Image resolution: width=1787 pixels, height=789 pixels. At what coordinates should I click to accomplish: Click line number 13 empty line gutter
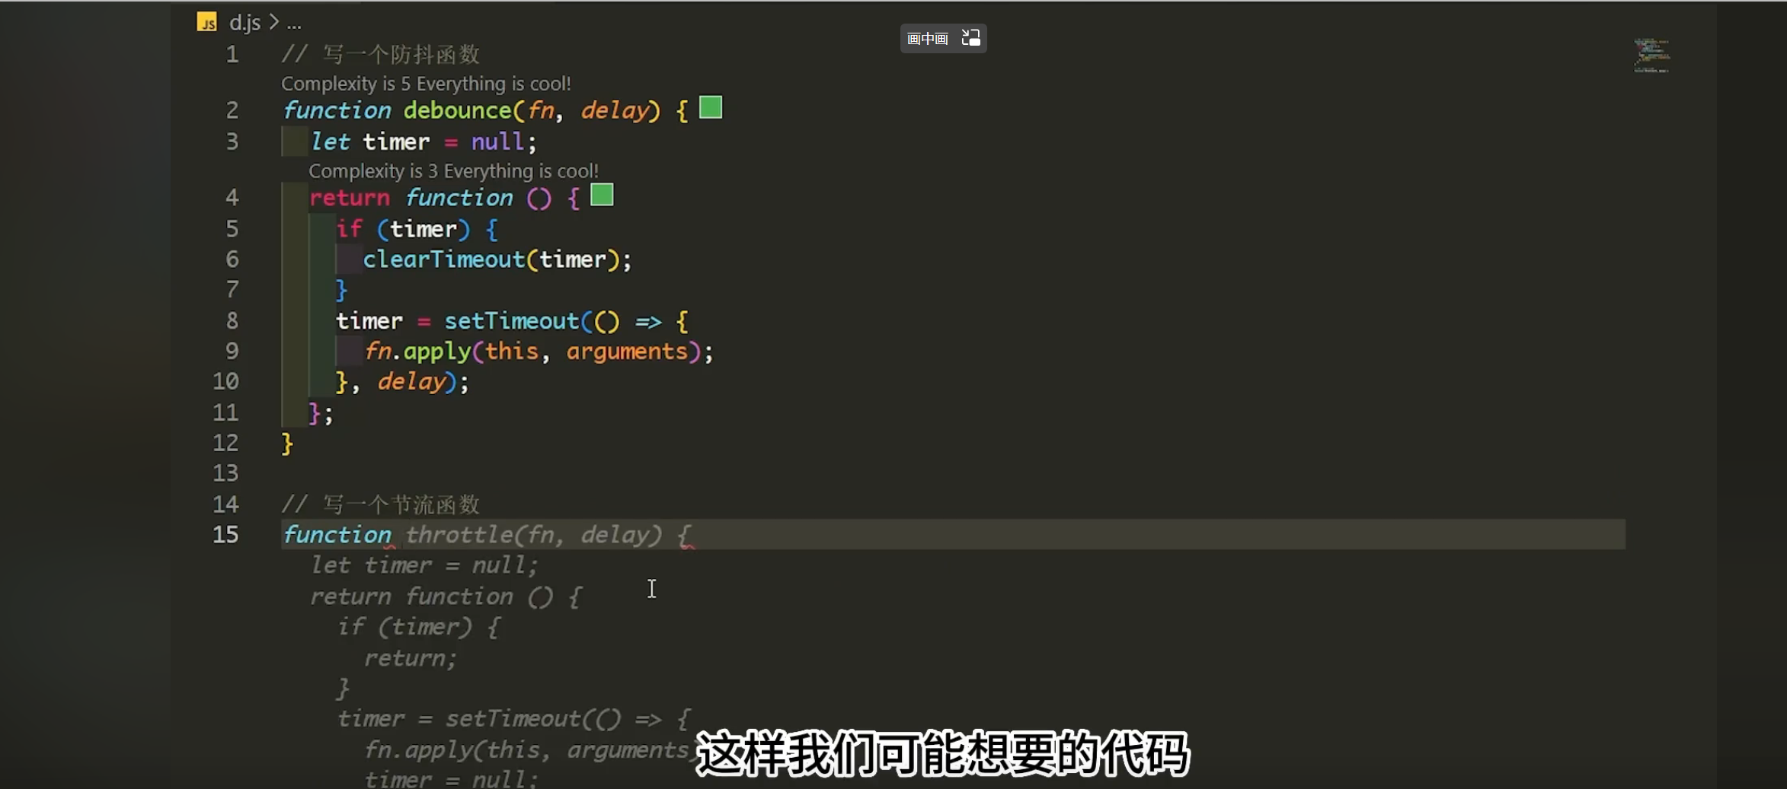click(225, 473)
